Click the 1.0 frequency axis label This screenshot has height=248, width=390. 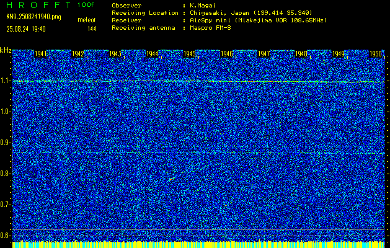pos(4,112)
